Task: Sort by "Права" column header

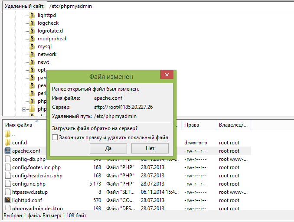Action: 191,125
